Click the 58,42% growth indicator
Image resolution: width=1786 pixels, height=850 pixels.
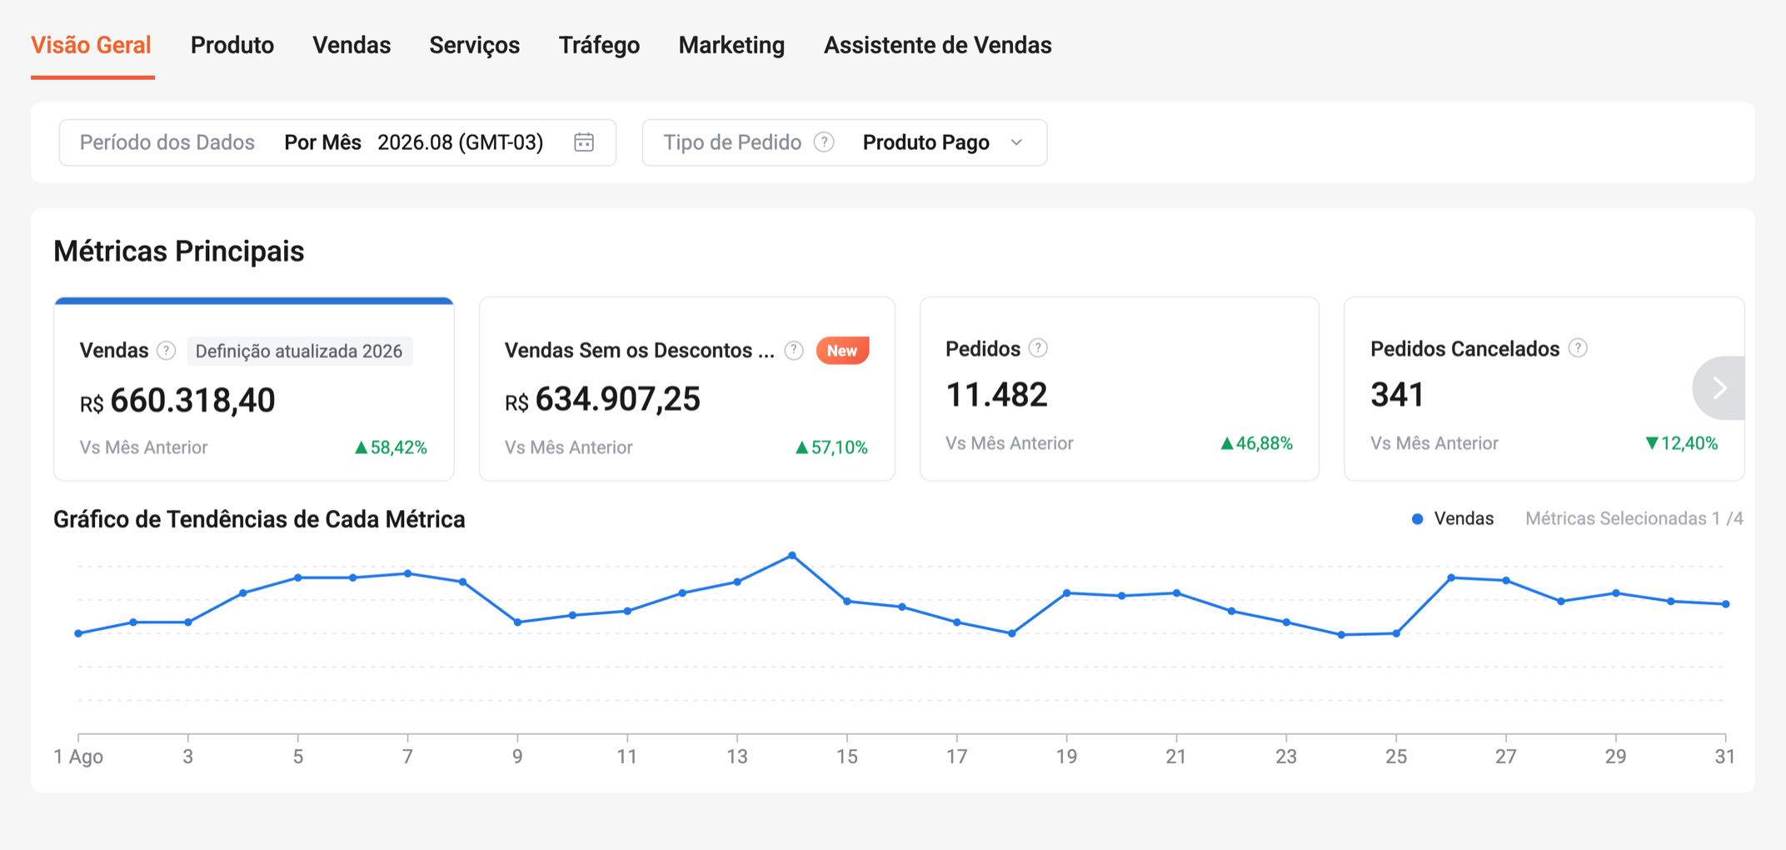391,447
